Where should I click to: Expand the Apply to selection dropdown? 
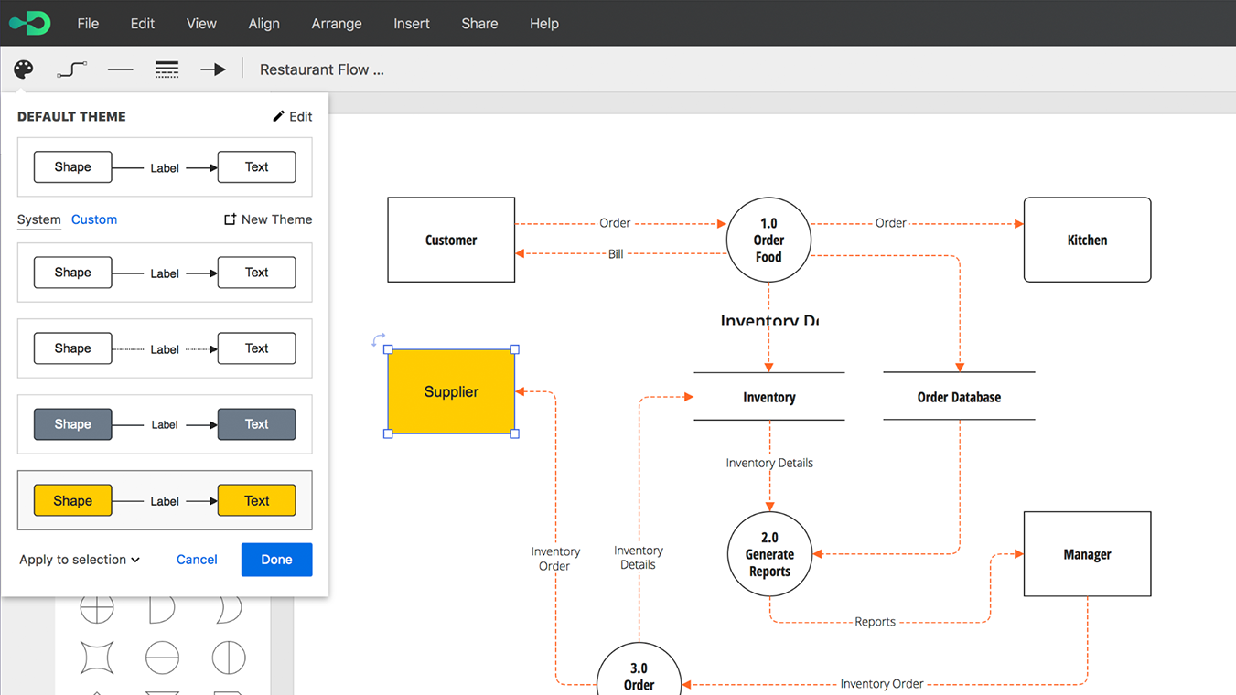click(79, 559)
